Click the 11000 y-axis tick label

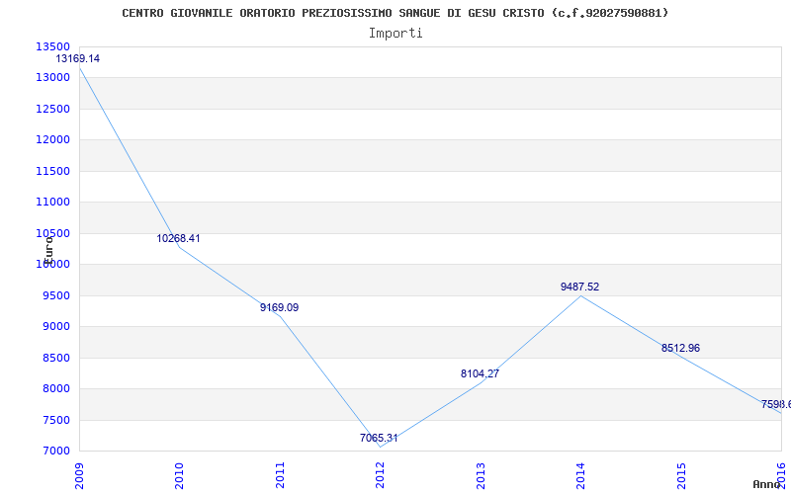pos(53,203)
